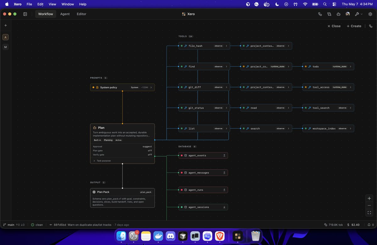377x245 pixels.
Task: Open the settings gear icon
Action: tap(370, 14)
